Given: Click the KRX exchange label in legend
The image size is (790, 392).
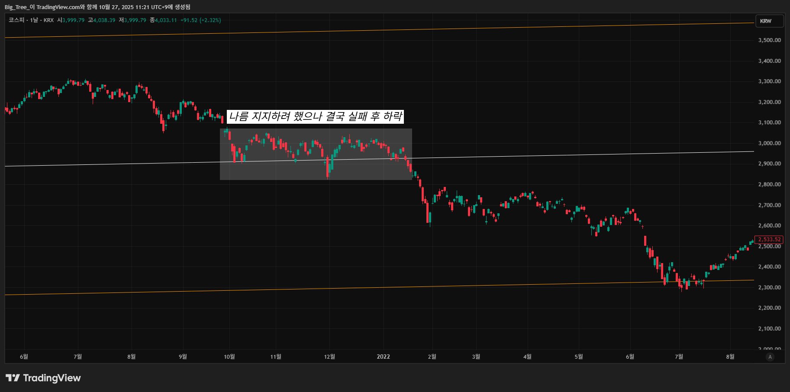Looking at the screenshot, I should pyautogui.click(x=48, y=20).
